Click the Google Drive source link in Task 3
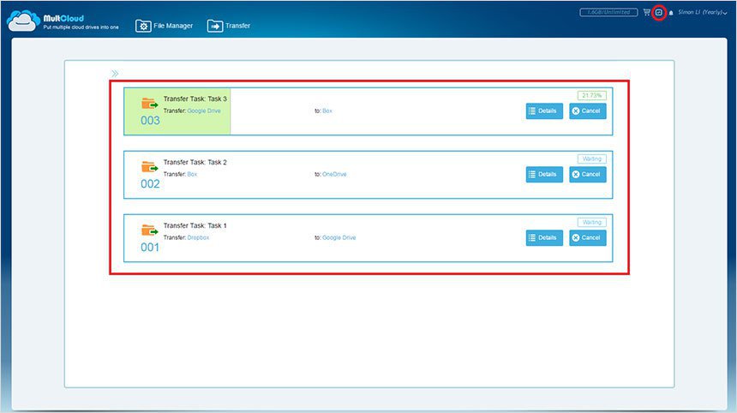The width and height of the screenshot is (737, 413). point(204,111)
